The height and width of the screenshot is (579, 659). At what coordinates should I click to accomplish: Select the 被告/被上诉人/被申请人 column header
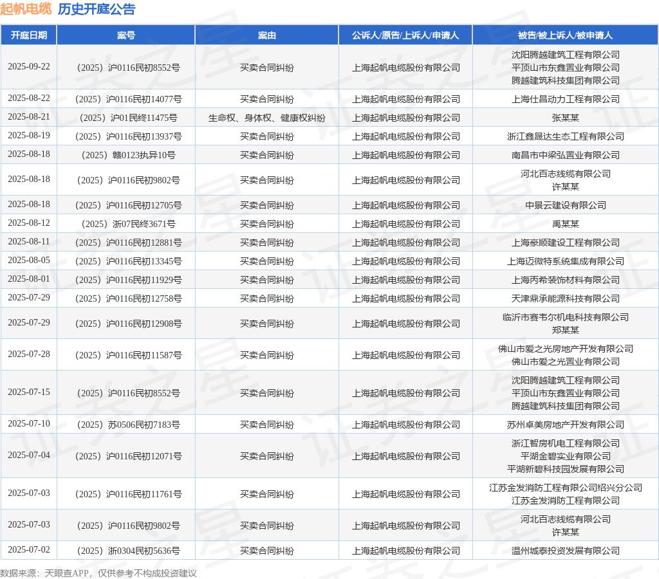coord(565,35)
